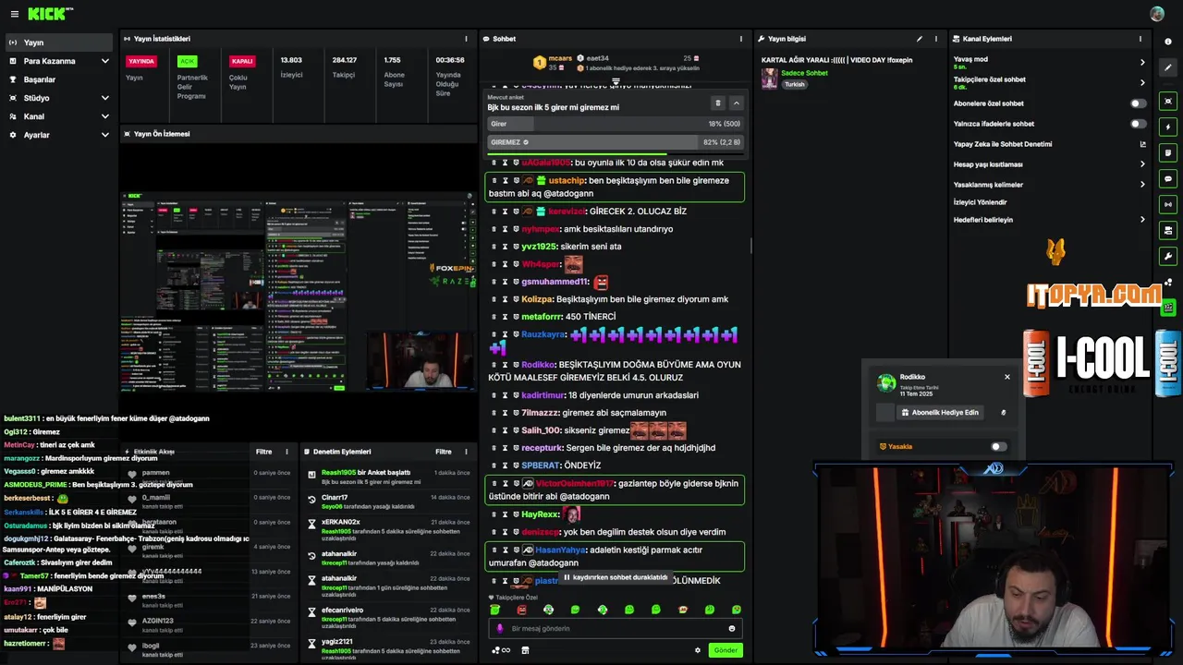The width and height of the screenshot is (1183, 665).
Task: Send message with Gönder button
Action: (726, 650)
